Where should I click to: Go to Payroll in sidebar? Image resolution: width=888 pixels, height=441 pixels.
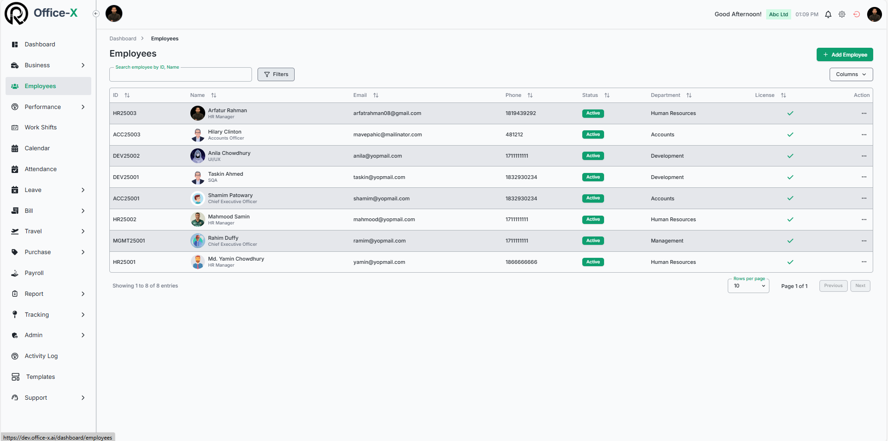[34, 273]
